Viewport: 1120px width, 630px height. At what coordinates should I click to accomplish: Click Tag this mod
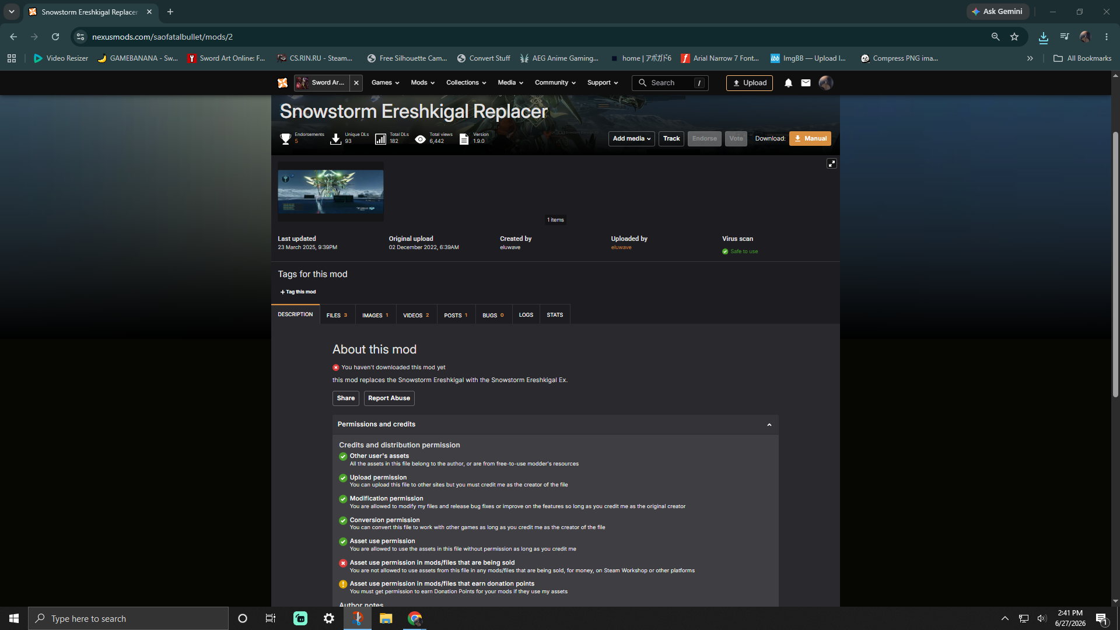[x=298, y=292]
